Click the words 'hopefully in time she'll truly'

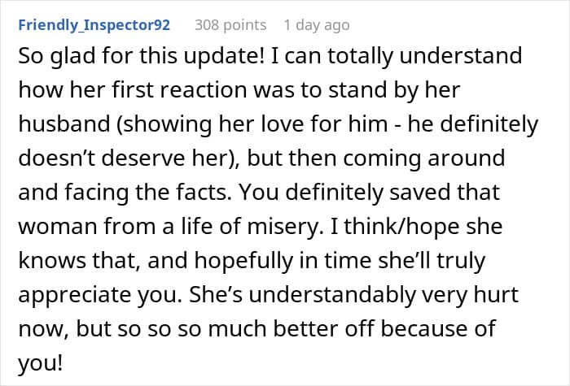[x=340, y=260]
